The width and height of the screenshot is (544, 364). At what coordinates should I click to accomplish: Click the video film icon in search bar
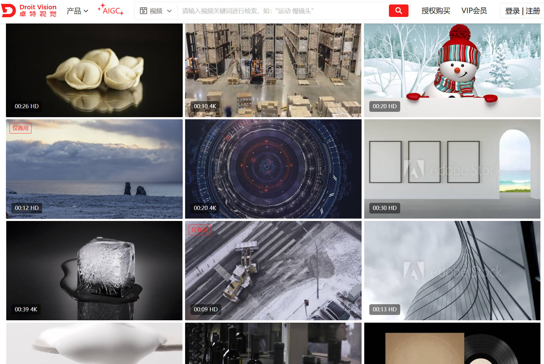tap(144, 11)
